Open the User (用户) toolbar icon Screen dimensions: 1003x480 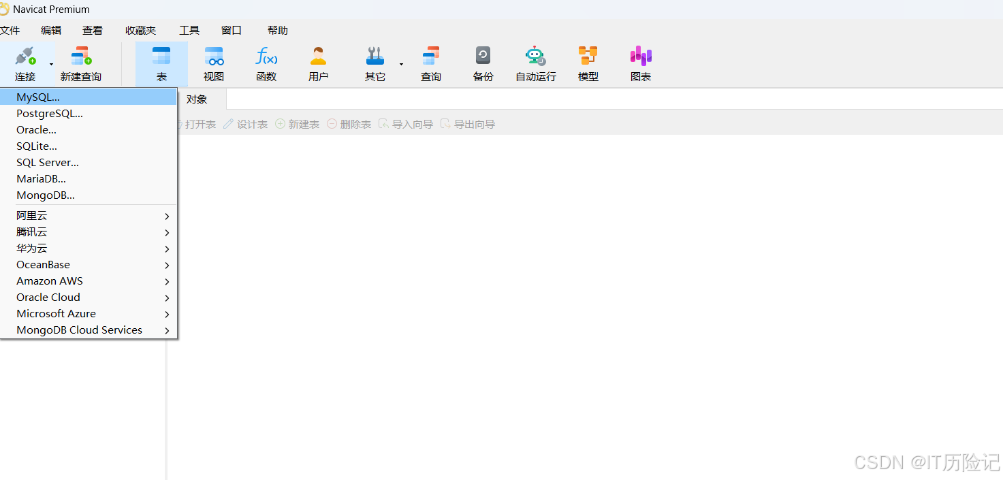(318, 56)
